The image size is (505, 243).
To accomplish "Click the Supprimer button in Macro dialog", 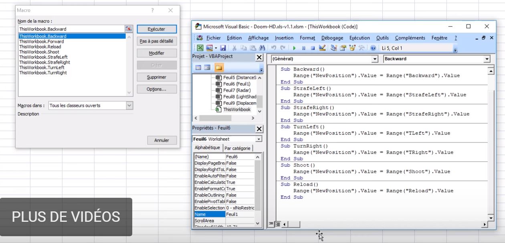I will (x=156, y=77).
